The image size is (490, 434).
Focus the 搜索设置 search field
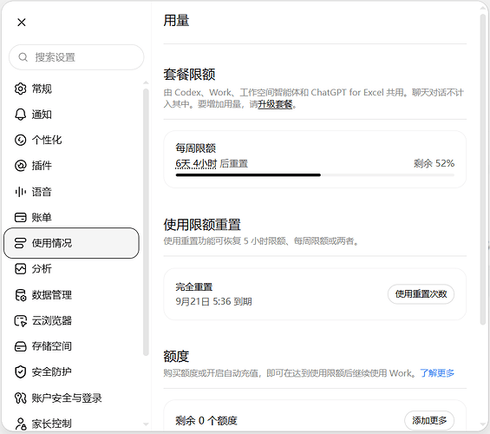76,57
